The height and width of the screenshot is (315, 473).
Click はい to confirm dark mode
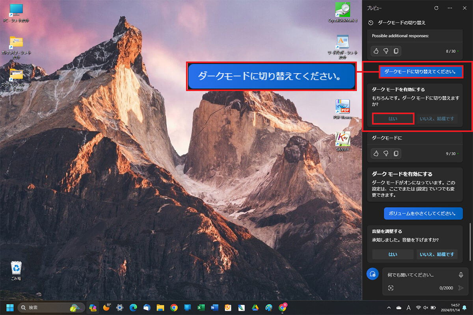[393, 119]
